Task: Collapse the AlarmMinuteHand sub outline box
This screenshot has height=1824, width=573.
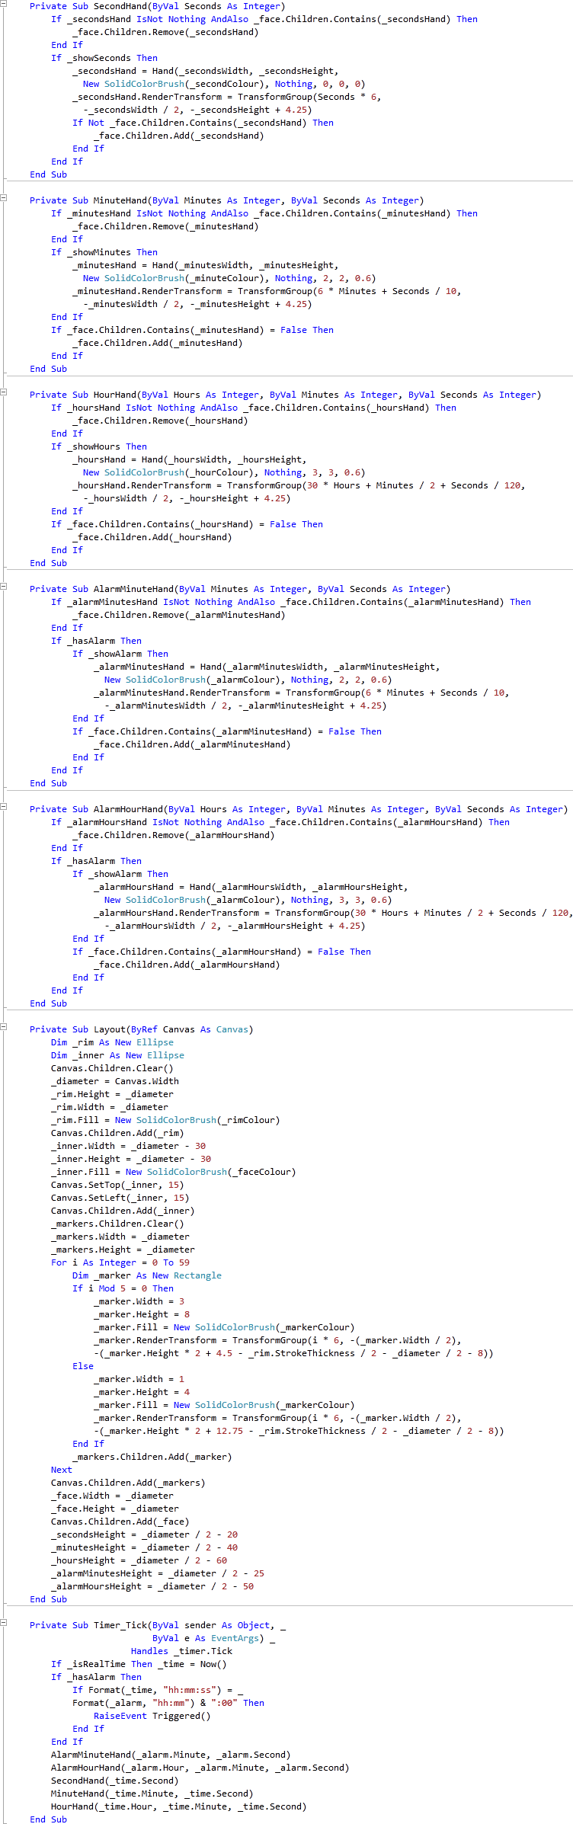Action: 3,586
